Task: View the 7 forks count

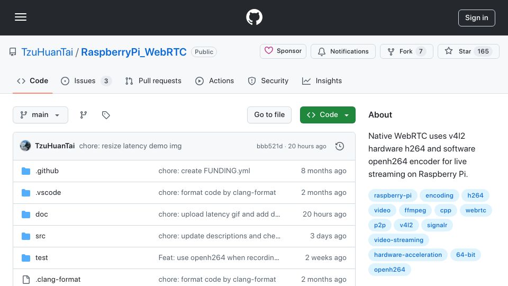Action: pos(421,51)
